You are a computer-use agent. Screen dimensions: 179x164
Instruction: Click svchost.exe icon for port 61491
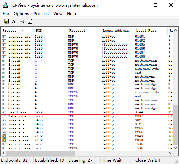pos(4,37)
